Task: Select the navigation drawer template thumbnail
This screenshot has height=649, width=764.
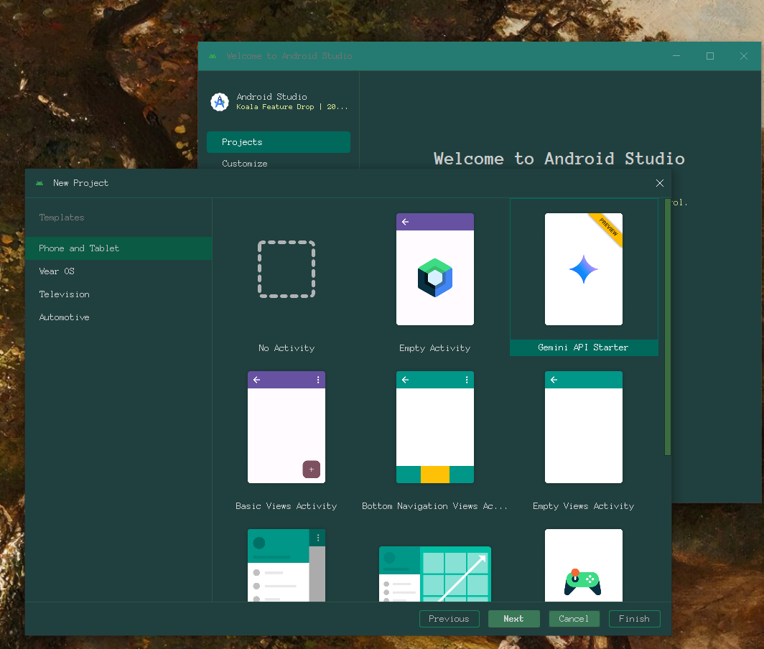Action: [286, 565]
